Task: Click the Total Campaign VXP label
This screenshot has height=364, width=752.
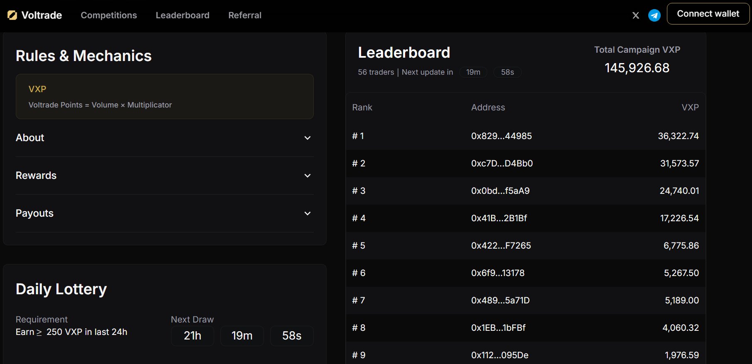Action: point(637,50)
